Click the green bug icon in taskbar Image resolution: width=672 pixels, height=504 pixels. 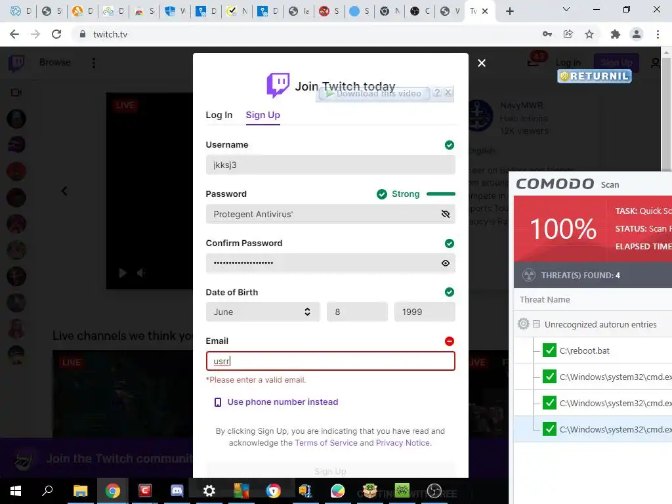(x=402, y=491)
